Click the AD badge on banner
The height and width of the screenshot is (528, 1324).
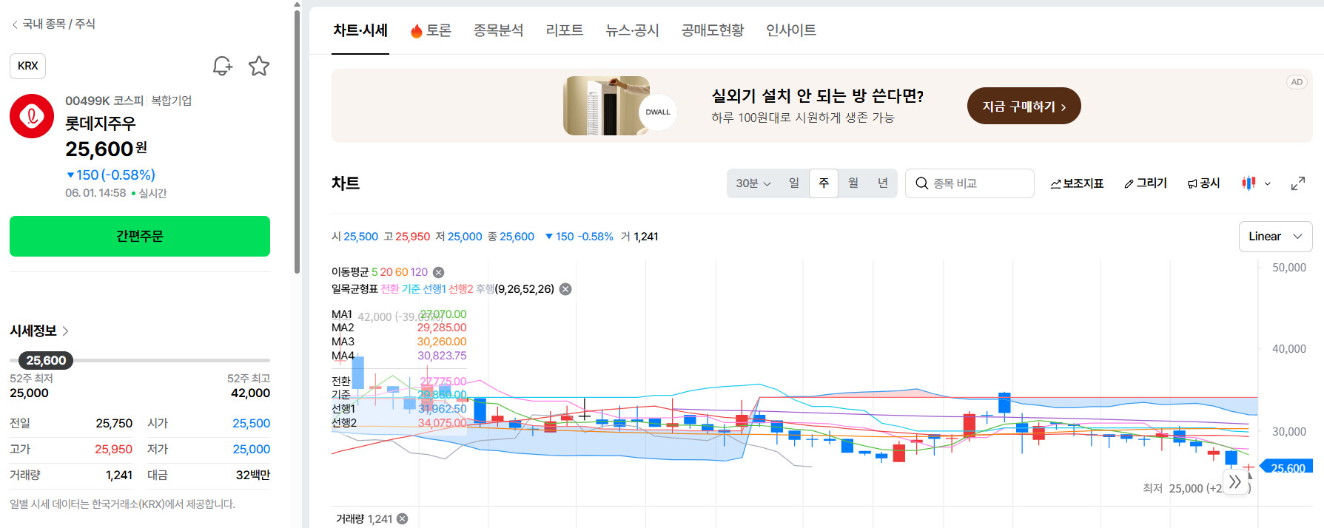(1297, 82)
